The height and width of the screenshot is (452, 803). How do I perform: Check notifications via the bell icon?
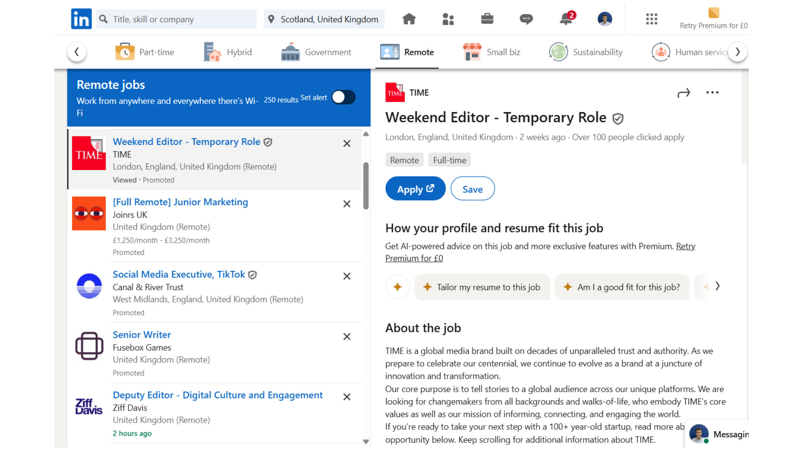(x=565, y=19)
